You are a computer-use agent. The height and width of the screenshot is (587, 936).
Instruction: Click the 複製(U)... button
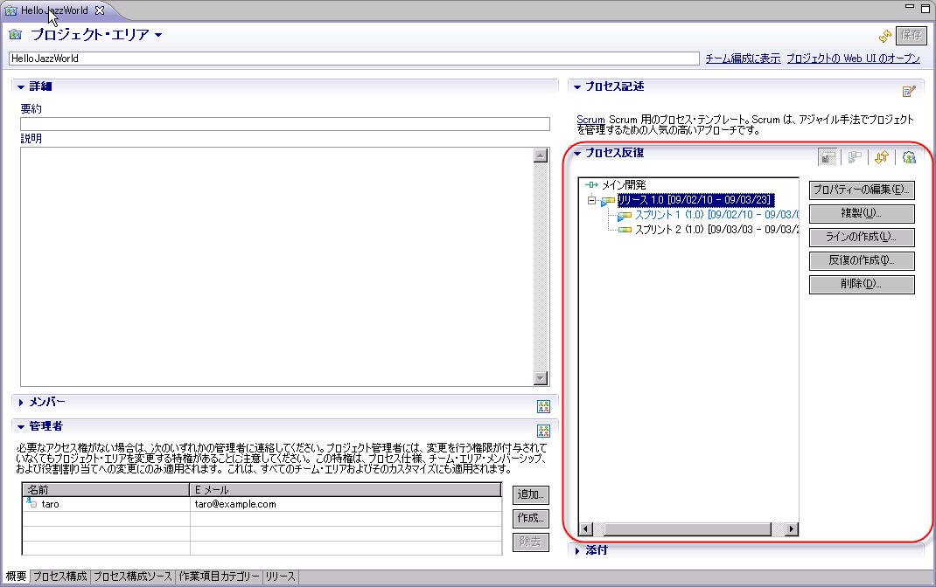point(862,213)
